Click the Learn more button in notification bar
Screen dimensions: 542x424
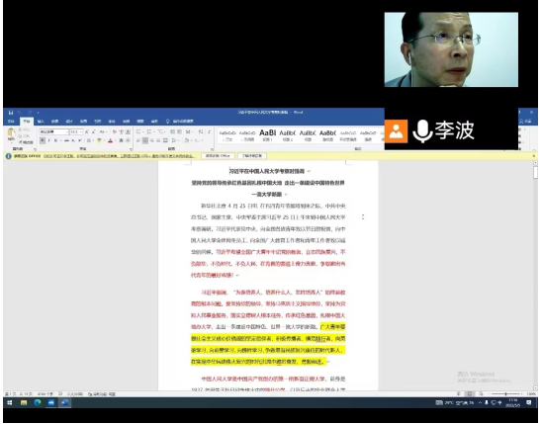tap(252, 156)
